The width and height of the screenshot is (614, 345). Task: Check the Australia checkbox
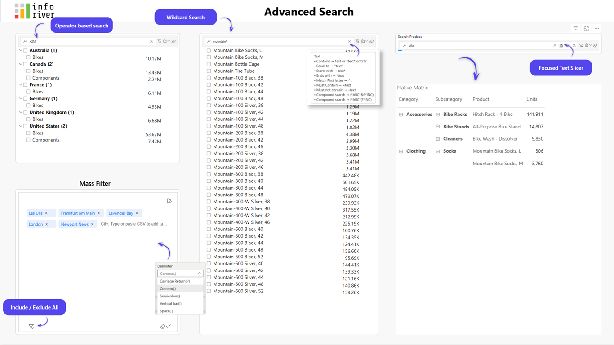click(25, 50)
